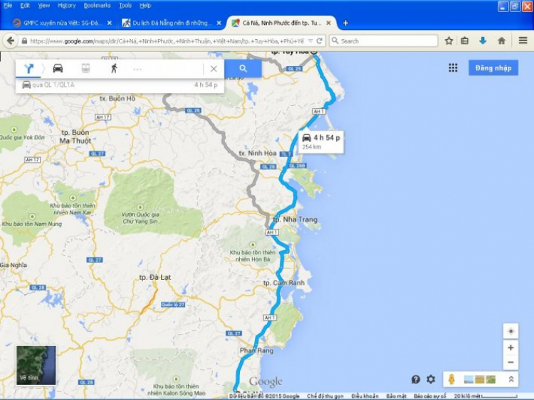Open the Tools menu
534x400 pixels.
pyautogui.click(x=125, y=6)
